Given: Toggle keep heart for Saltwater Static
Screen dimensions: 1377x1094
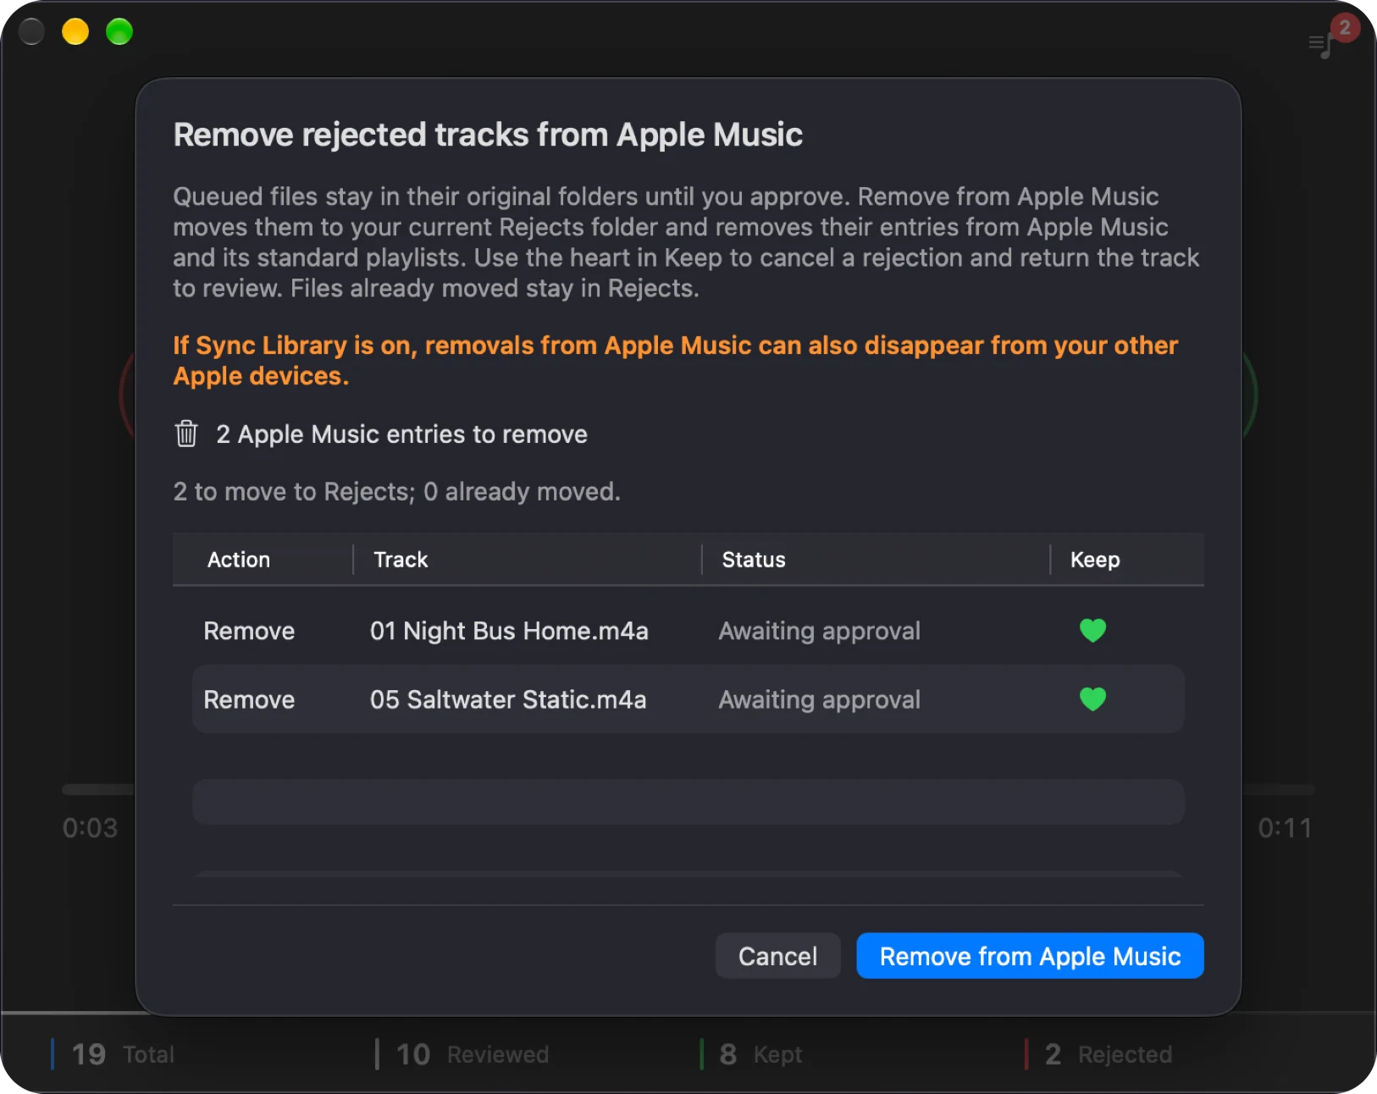Looking at the screenshot, I should (1092, 699).
